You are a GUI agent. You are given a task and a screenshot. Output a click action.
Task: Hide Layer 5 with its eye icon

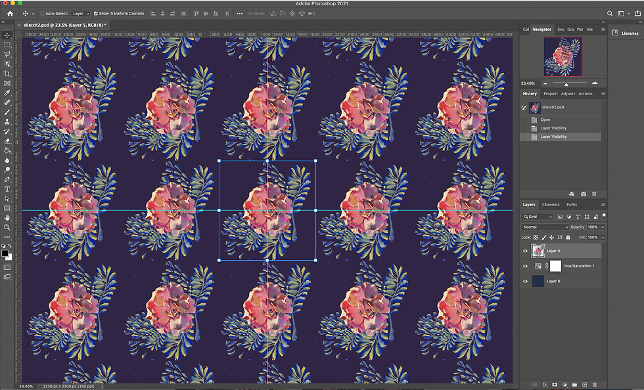pyautogui.click(x=525, y=251)
